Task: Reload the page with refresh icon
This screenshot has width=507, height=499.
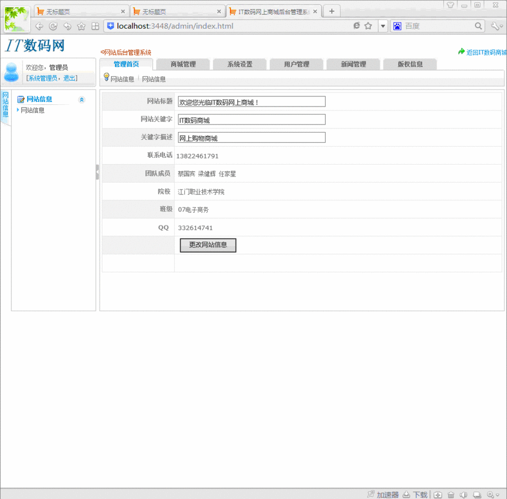Action: 53,26
